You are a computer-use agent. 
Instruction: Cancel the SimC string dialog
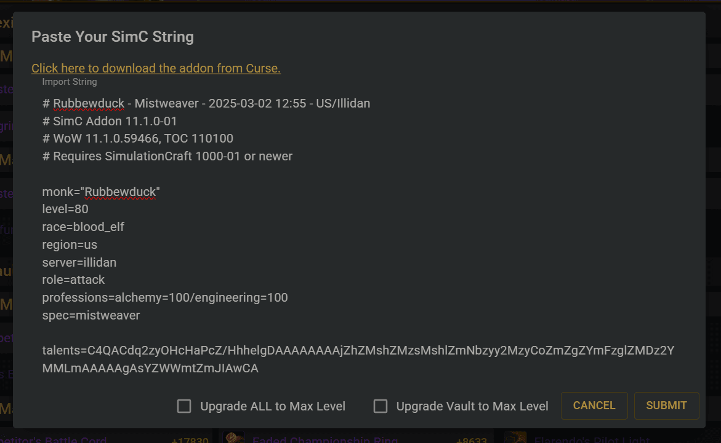pyautogui.click(x=594, y=406)
